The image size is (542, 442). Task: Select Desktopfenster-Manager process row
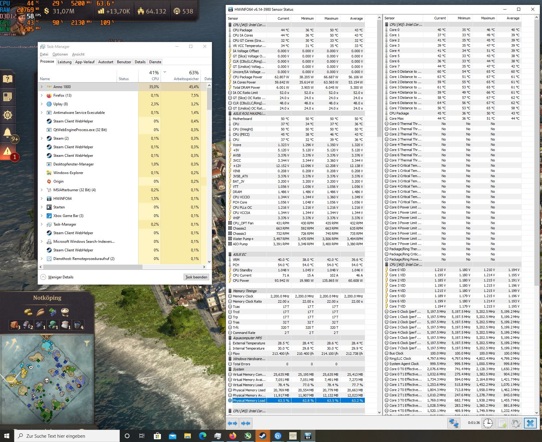122,164
